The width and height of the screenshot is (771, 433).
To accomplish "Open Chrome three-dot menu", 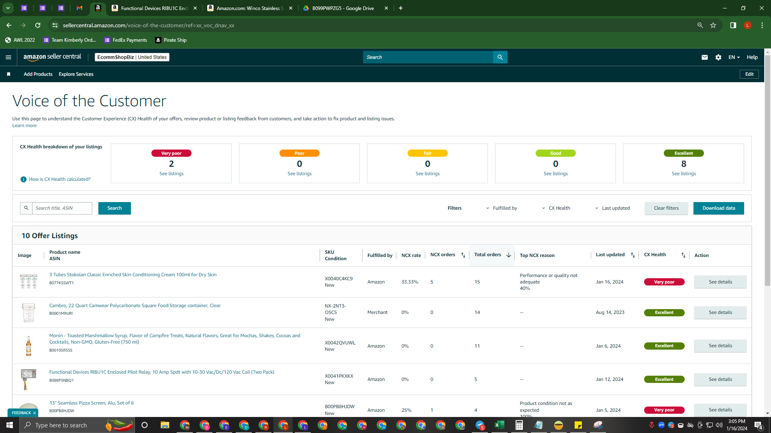I will [762, 25].
